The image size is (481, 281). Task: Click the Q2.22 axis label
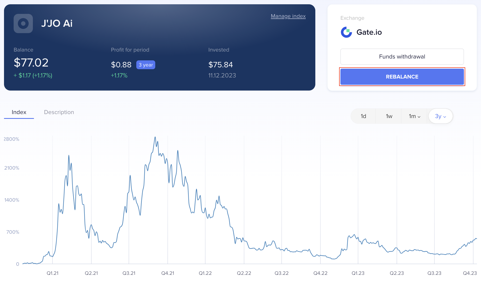coord(244,273)
